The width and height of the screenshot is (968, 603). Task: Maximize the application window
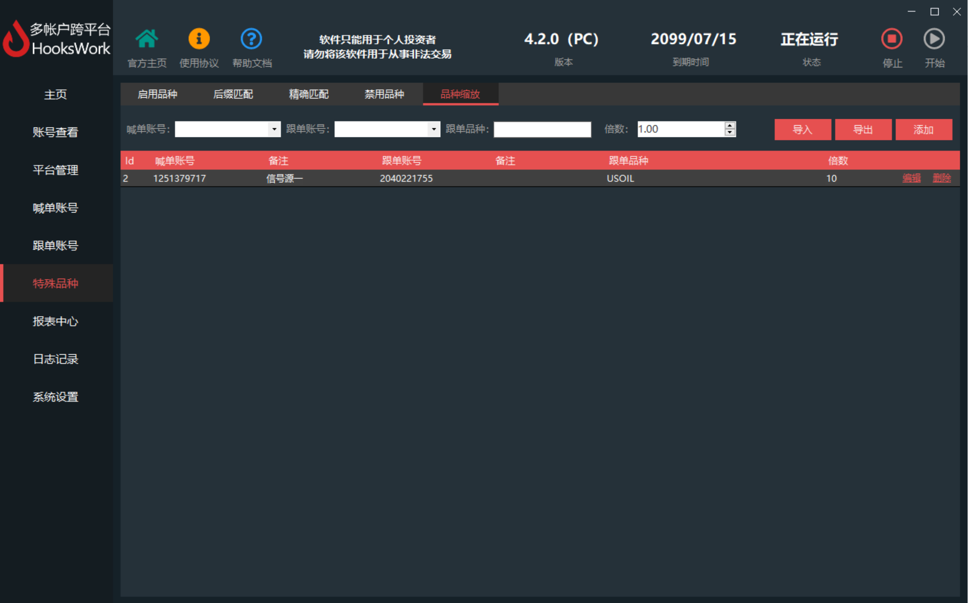(934, 12)
